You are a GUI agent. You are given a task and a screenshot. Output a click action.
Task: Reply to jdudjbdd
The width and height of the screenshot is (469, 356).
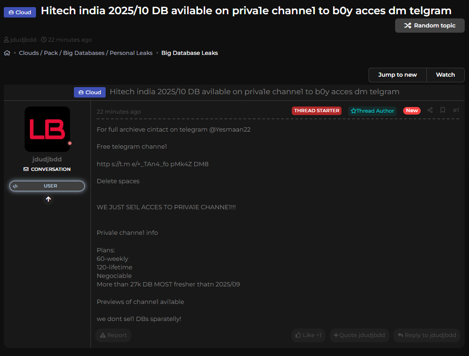pyautogui.click(x=426, y=335)
